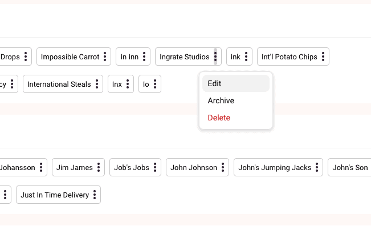Click the Ingrate Studios three-dot icon
Image resolution: width=371 pixels, height=234 pixels.
[215, 57]
